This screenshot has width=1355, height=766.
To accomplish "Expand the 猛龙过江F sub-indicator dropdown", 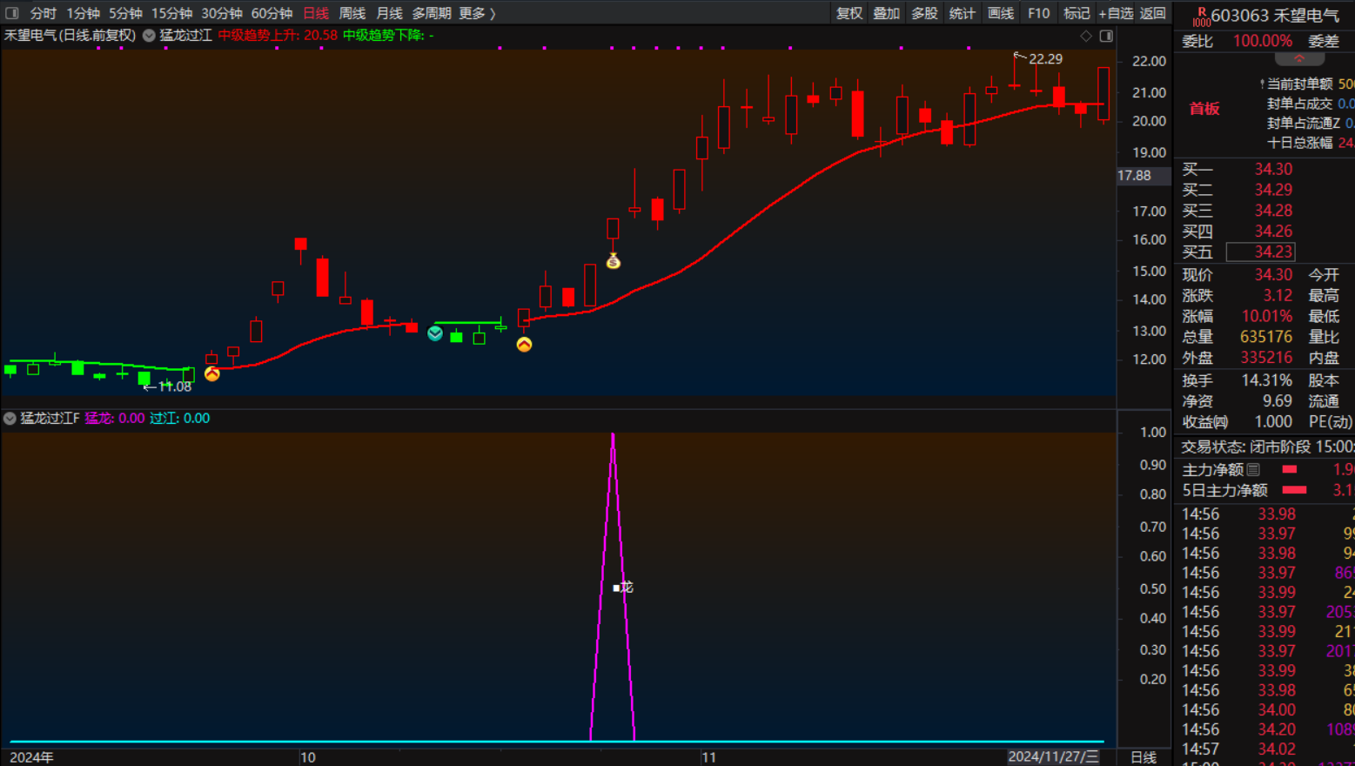I will coord(10,419).
